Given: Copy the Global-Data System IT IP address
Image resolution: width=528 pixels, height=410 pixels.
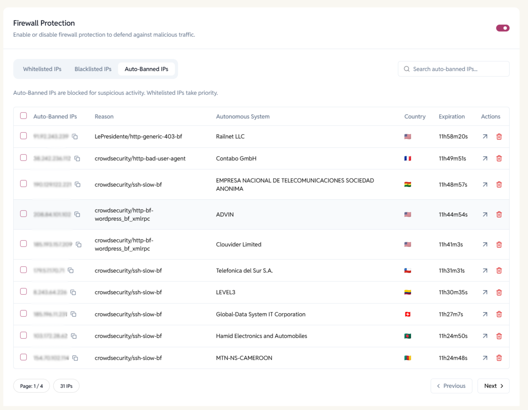Looking at the screenshot, I should pos(73,314).
